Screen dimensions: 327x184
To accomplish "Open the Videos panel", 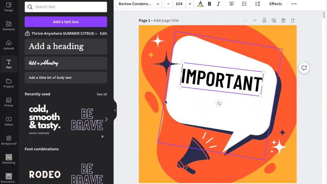I will click(x=9, y=121).
